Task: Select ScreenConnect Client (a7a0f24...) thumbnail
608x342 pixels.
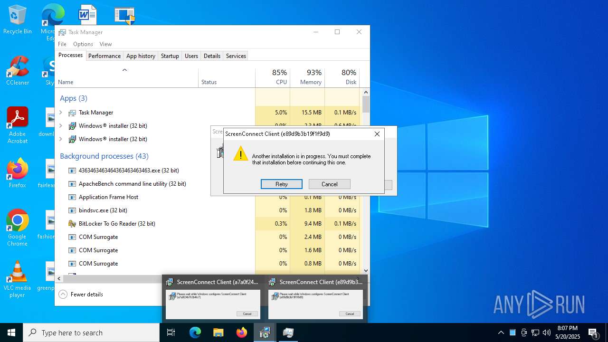Action: click(x=213, y=298)
